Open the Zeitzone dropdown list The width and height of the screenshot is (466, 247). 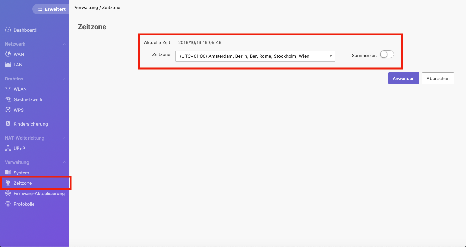(x=255, y=56)
